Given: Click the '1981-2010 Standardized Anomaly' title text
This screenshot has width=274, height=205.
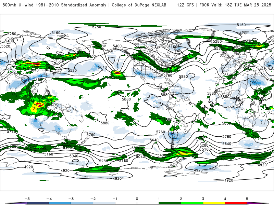Looking at the screenshot, I should click(x=71, y=5).
